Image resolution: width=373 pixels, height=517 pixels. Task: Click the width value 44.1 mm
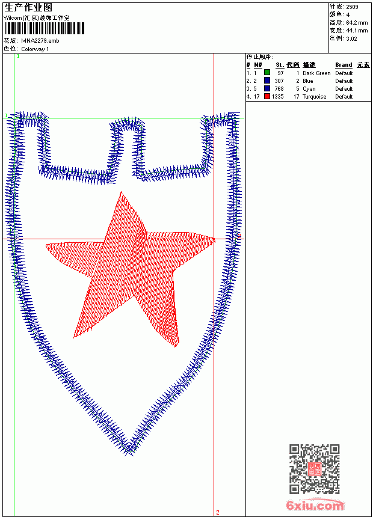357,31
